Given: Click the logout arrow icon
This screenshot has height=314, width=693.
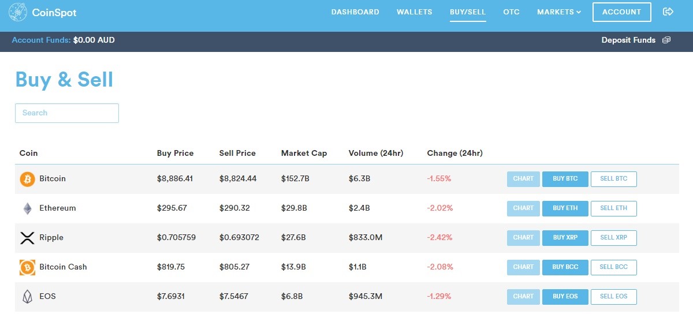Looking at the screenshot, I should pos(668,12).
